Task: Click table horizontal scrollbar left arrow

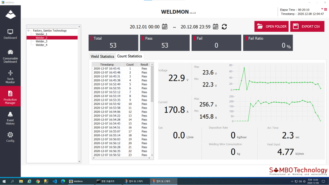Action: click(94, 158)
